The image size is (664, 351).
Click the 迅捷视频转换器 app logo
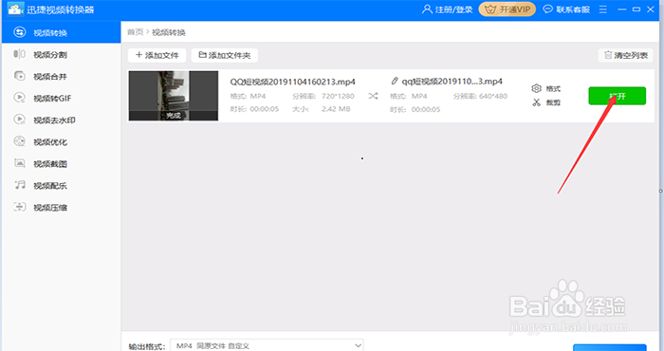pyautogui.click(x=15, y=9)
